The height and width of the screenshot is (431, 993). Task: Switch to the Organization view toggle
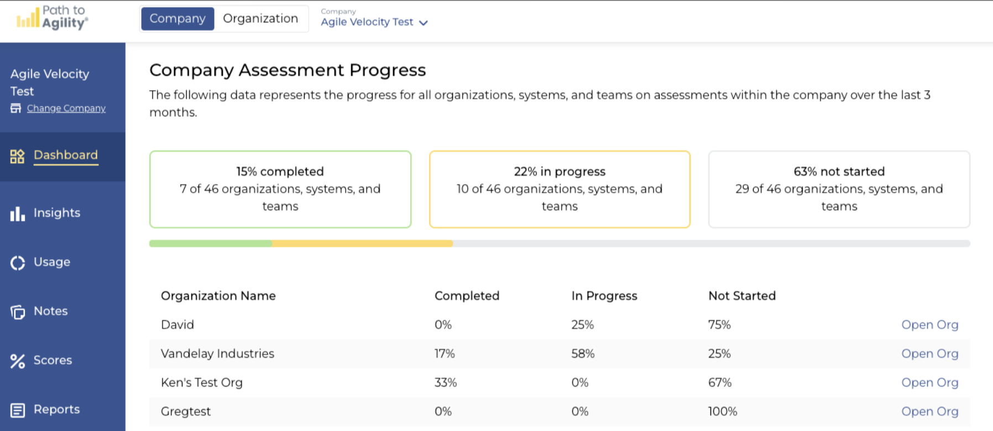point(260,19)
